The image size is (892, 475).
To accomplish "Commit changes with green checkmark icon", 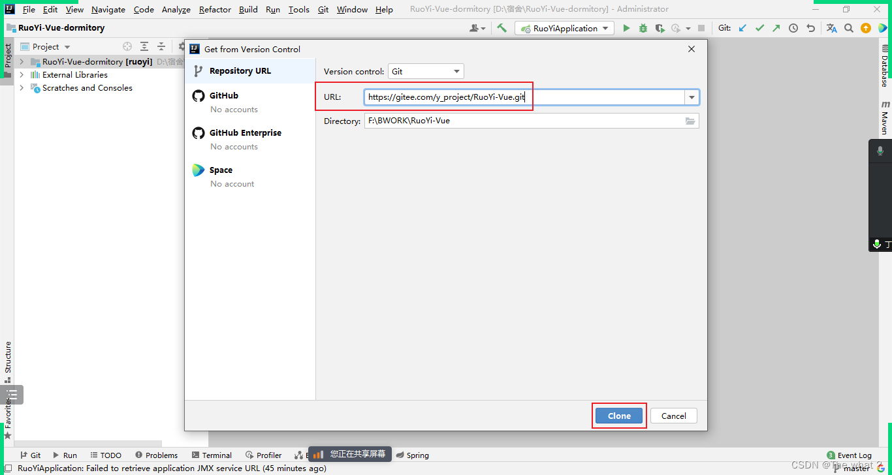I will click(x=759, y=28).
